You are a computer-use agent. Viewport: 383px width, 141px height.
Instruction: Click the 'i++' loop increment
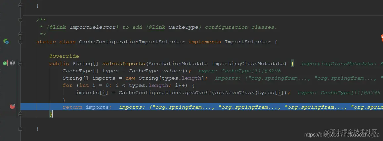180,86
